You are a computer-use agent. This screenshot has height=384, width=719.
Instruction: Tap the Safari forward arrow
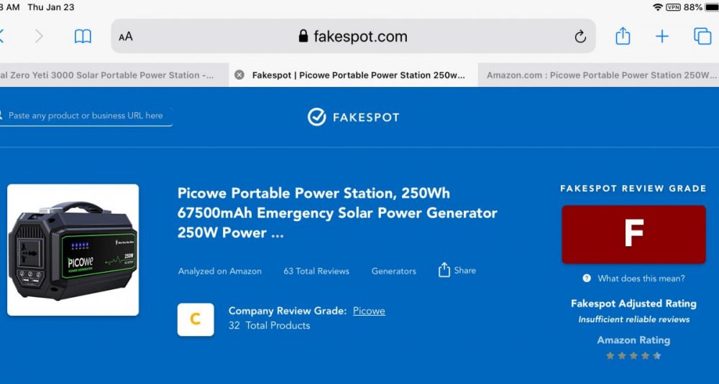pos(39,37)
